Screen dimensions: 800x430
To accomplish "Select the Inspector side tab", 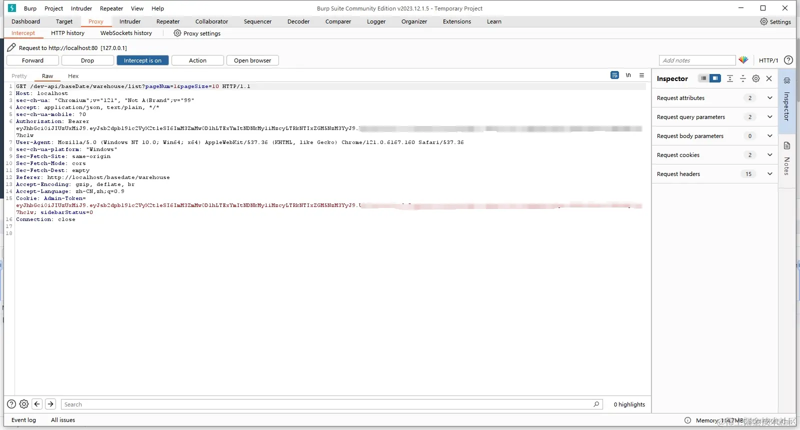I will pos(786,101).
